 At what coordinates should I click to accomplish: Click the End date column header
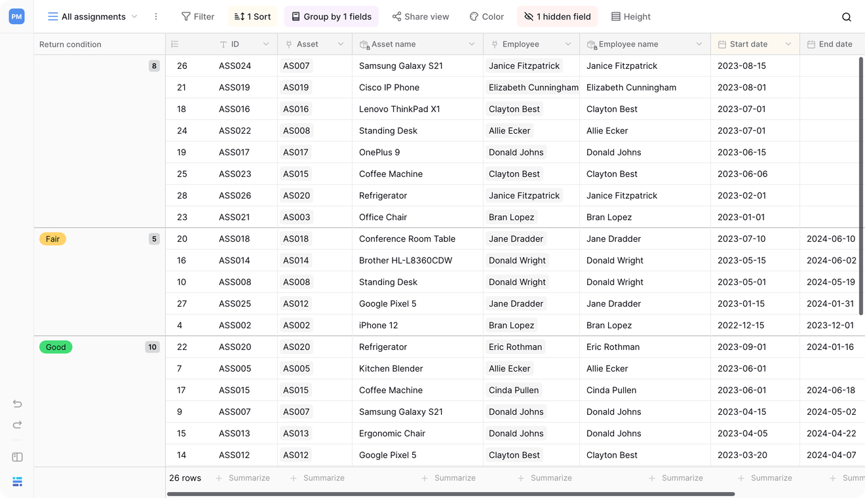pyautogui.click(x=832, y=44)
